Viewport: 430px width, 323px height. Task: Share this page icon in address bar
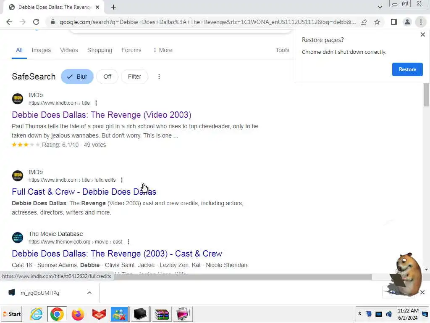pyautogui.click(x=364, y=22)
